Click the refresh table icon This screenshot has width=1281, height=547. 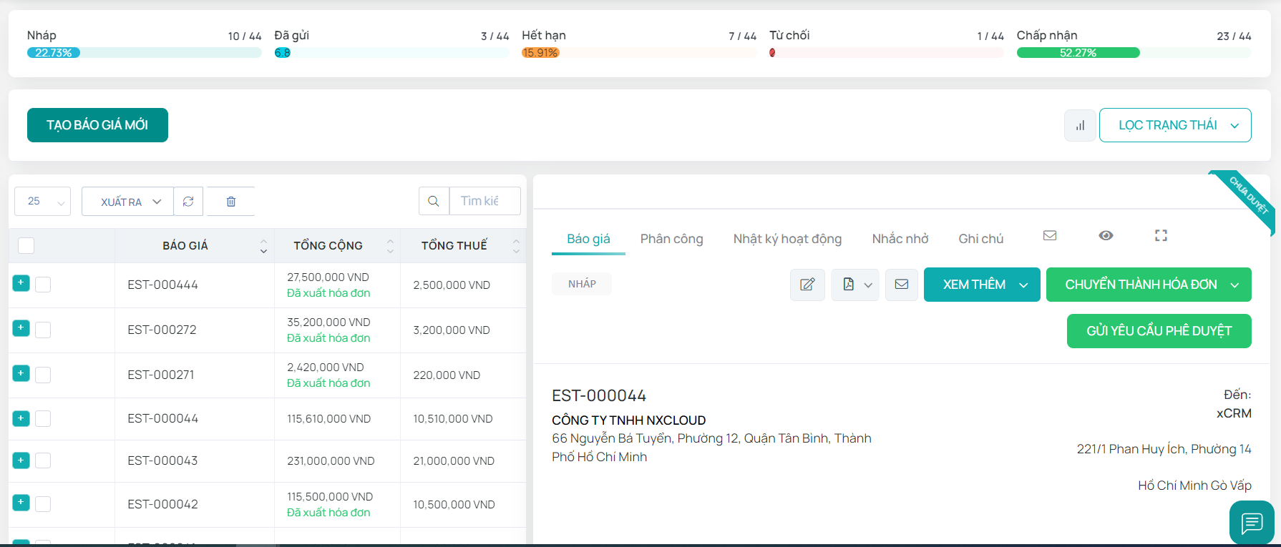(188, 202)
